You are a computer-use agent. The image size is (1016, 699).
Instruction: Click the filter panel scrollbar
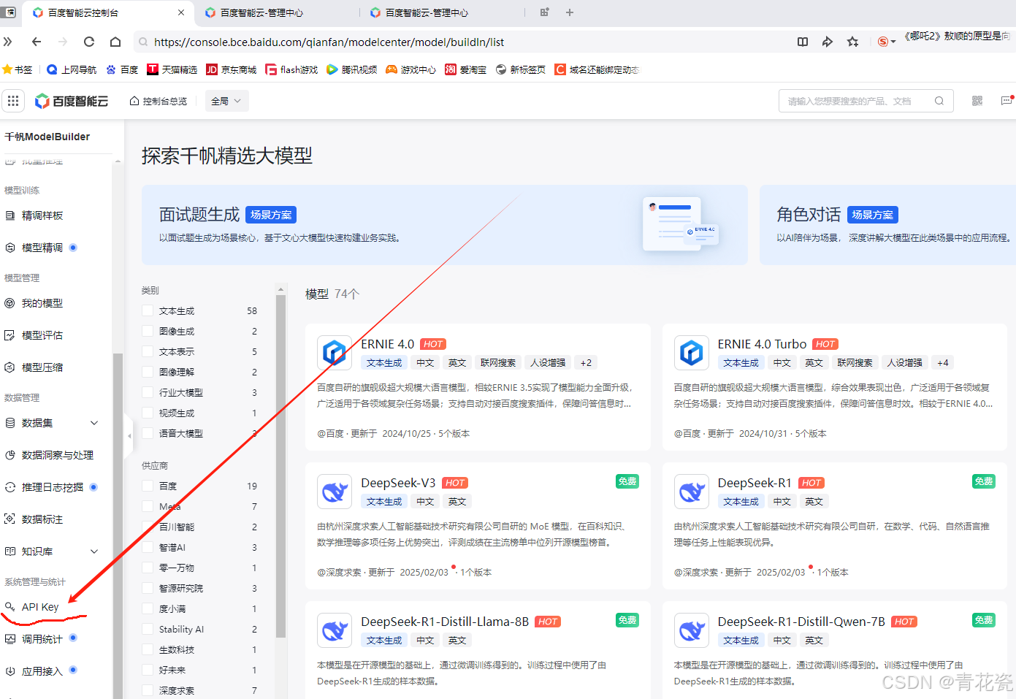click(280, 467)
